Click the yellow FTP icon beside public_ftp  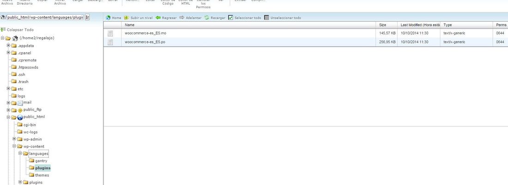click(x=20, y=110)
